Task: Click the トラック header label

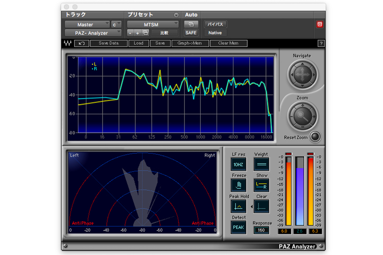Action: pyautogui.click(x=76, y=15)
